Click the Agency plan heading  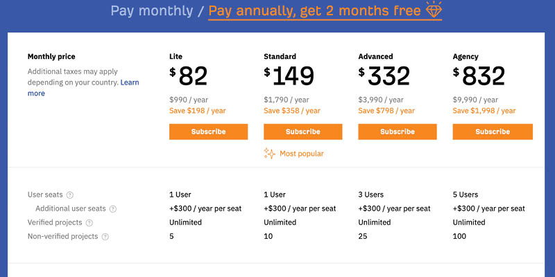(x=466, y=57)
